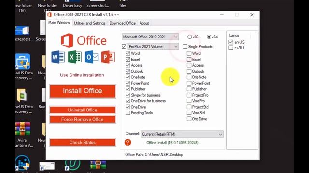309x173 pixels.
Task: Click the Check Status button
Action: (x=83, y=142)
